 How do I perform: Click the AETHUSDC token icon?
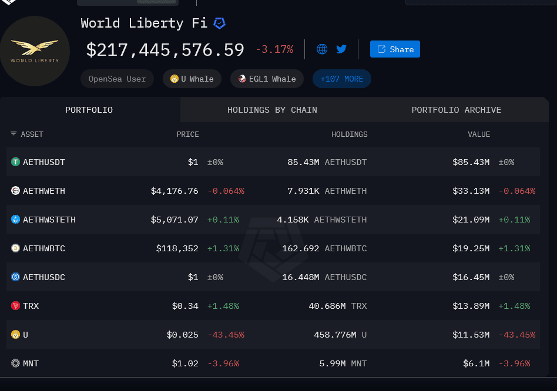15,277
